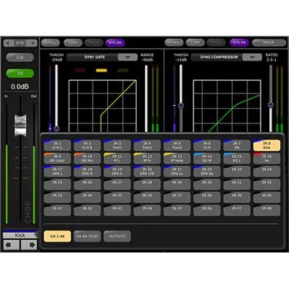Select channel IN 11 Pf L
The width and height of the screenshot is (289, 289).
pyautogui.click(x=117, y=158)
